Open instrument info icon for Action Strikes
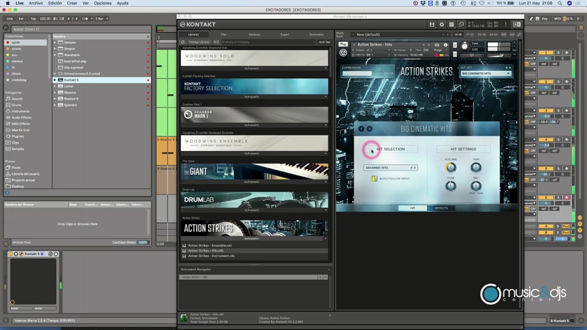Screen dimensions: 587x330 pos(446,45)
